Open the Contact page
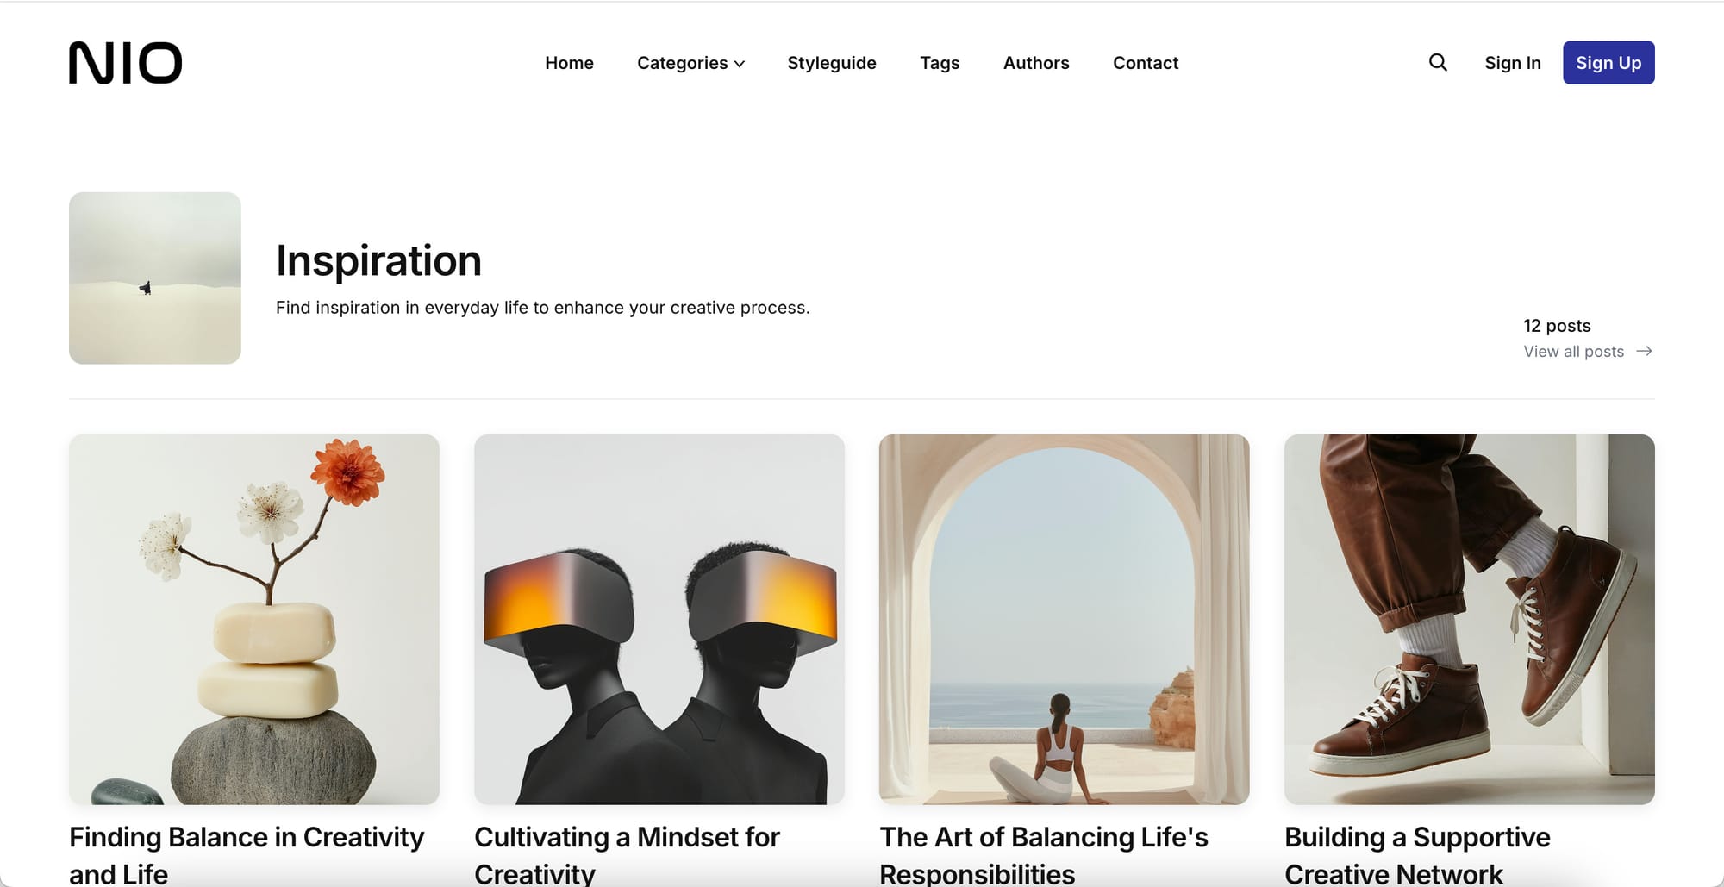1724x887 pixels. pos(1146,63)
